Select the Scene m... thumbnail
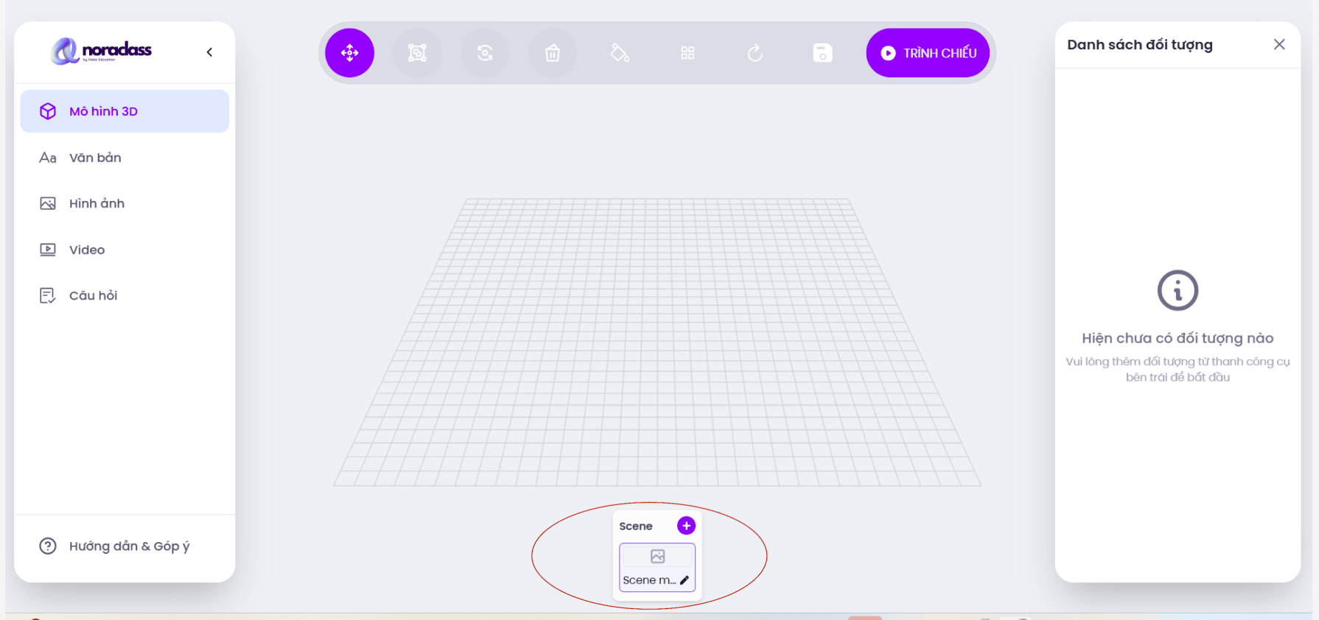Image resolution: width=1319 pixels, height=620 pixels. point(657,567)
